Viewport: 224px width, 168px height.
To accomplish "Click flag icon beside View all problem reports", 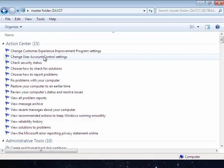I will (x=7, y=98).
